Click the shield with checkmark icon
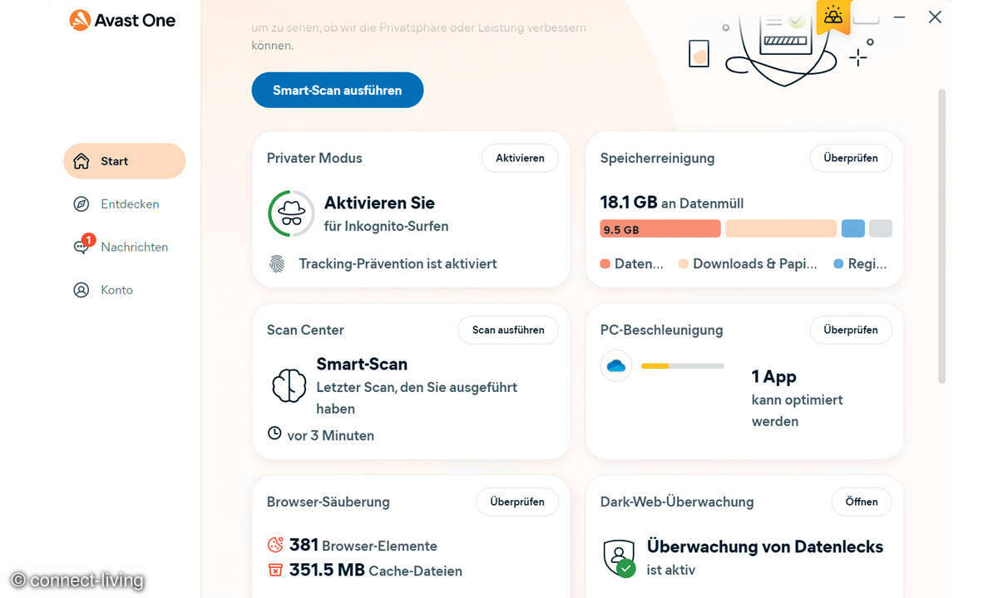Screen dimensions: 998x598 (620, 557)
